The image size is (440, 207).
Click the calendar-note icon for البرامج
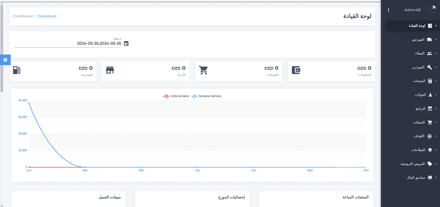point(430,109)
